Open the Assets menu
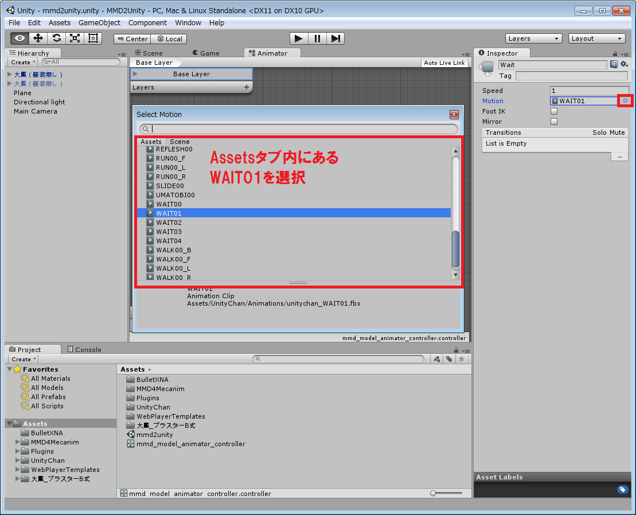636x515 pixels. pos(60,23)
